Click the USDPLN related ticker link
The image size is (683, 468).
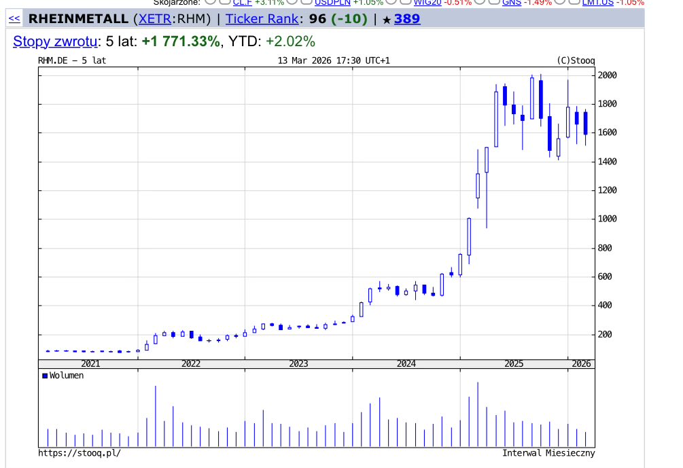332,3
